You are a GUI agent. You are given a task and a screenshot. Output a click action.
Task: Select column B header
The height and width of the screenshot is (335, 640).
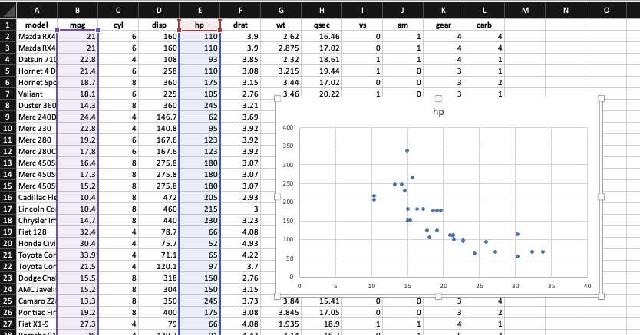(78, 9)
